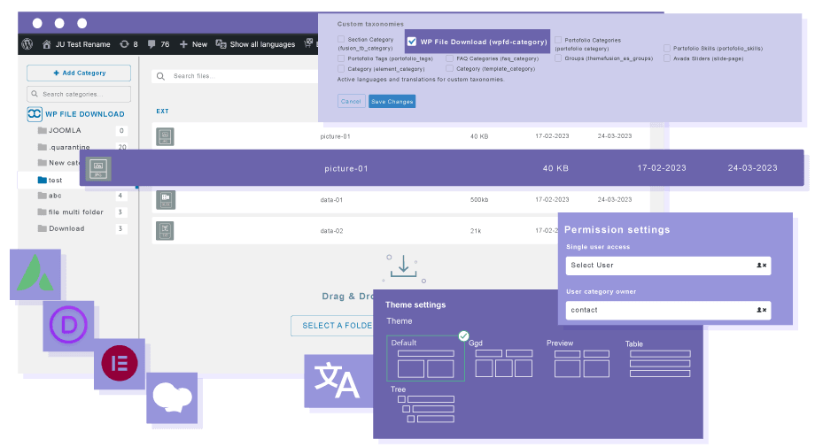This screenshot has height=447, width=815.
Task: Open the New menu in admin bar
Action: point(193,43)
